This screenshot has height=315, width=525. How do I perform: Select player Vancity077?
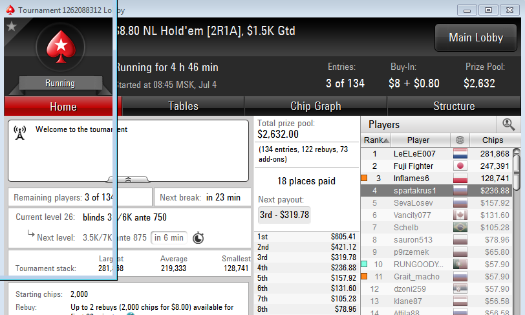point(436,215)
